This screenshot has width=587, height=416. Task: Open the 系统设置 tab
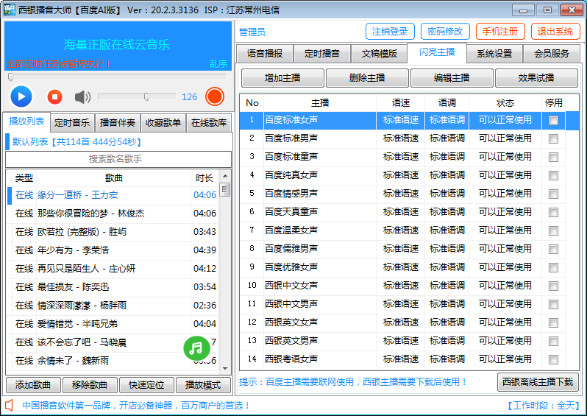(x=494, y=54)
